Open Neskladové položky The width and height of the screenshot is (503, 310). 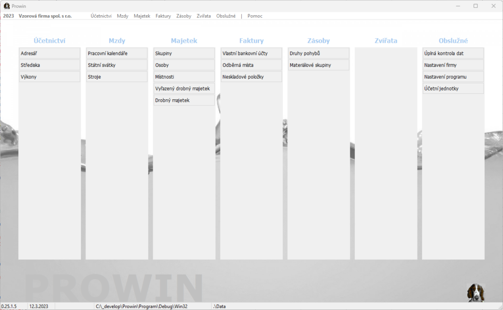[251, 77]
